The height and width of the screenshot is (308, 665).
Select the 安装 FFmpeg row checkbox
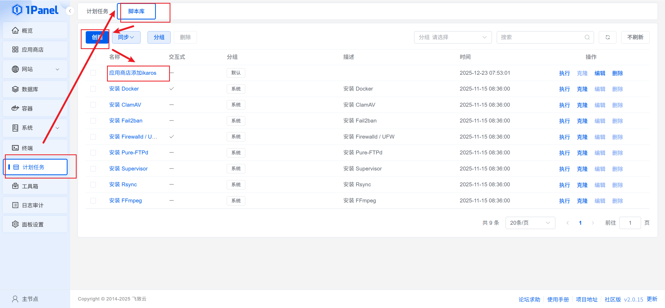coord(93,201)
